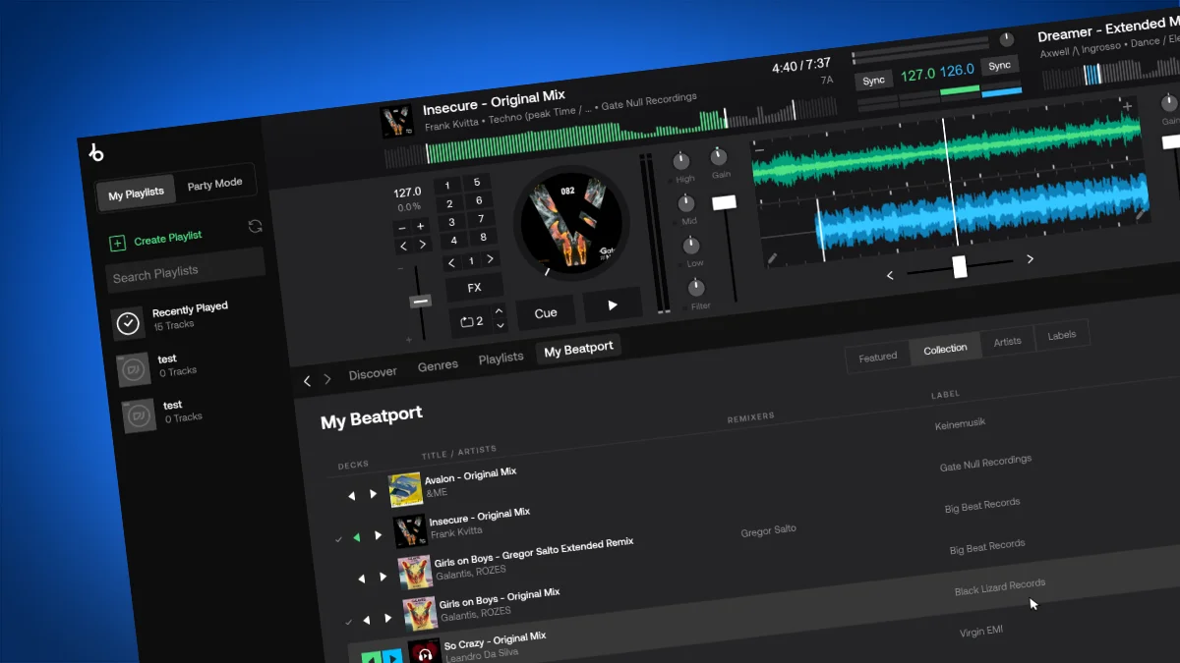Click the Beatport logo in the sidebar
This screenshot has height=663, width=1180.
pos(97,153)
